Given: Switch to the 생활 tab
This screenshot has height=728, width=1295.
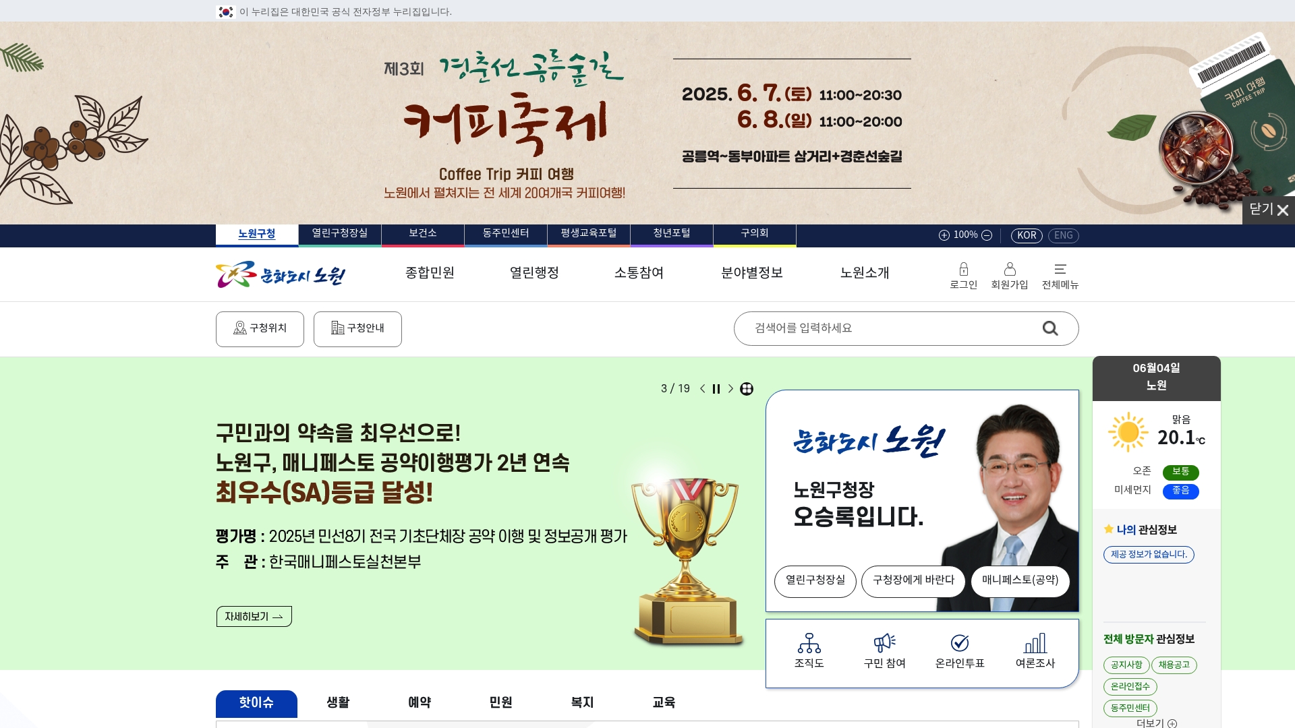Looking at the screenshot, I should click(338, 702).
